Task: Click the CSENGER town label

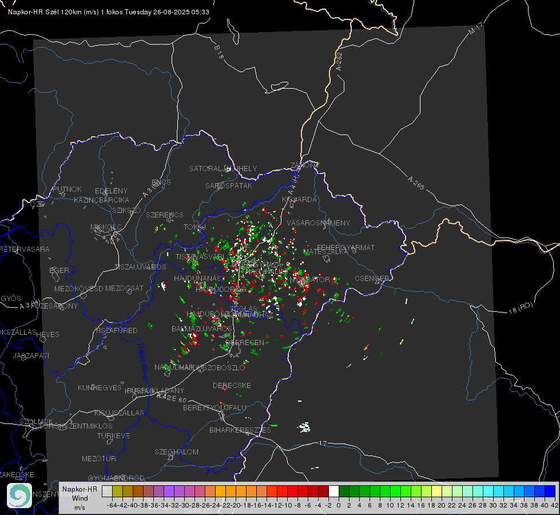Action: 372,279
